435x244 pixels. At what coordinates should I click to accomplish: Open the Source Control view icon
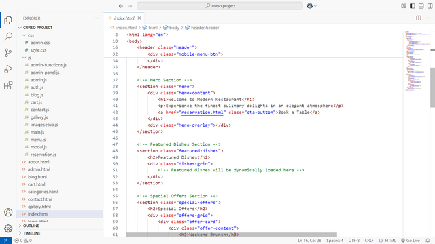8,53
